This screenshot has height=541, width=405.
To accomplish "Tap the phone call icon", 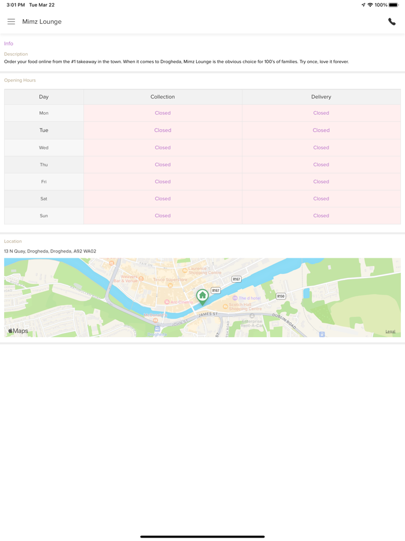I will tap(392, 21).
